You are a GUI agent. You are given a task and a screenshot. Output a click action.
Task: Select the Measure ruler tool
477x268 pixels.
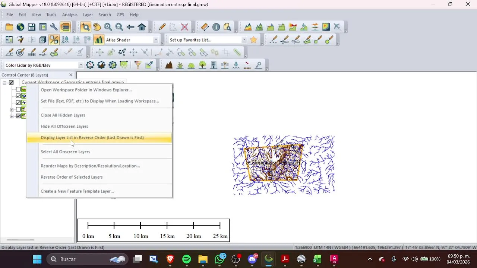pos(205,27)
